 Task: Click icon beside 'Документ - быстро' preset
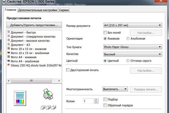coord(8,32)
